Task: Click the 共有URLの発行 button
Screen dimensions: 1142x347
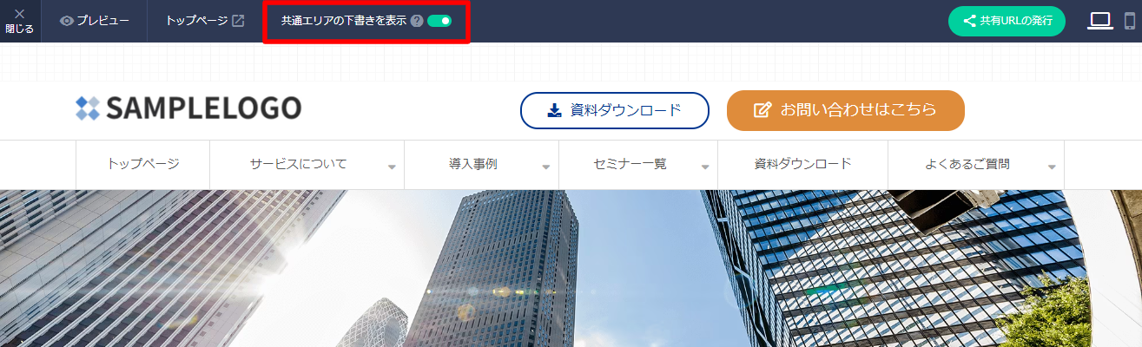Action: [1007, 21]
